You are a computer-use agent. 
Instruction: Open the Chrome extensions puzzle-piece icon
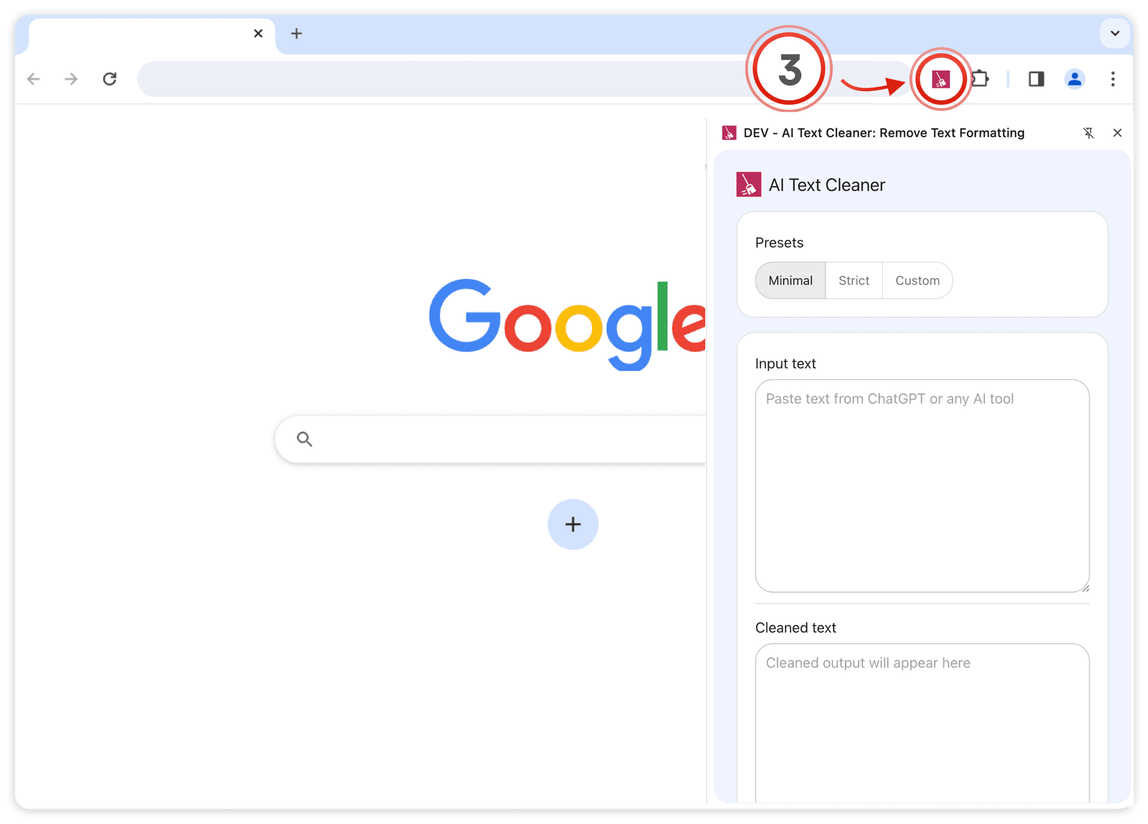(x=981, y=79)
